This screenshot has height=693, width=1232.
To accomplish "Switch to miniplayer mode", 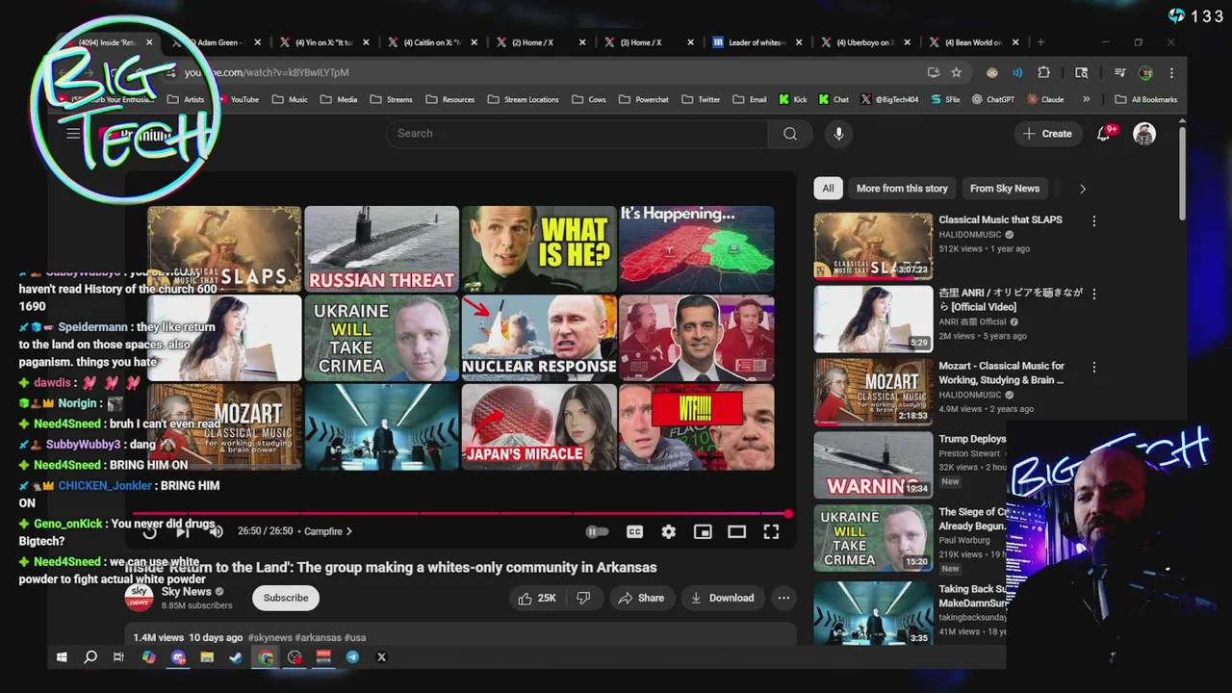I will 703,531.
